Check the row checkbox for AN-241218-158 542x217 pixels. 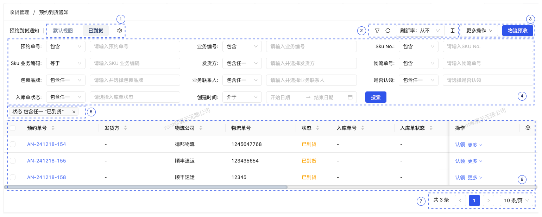[13, 177]
